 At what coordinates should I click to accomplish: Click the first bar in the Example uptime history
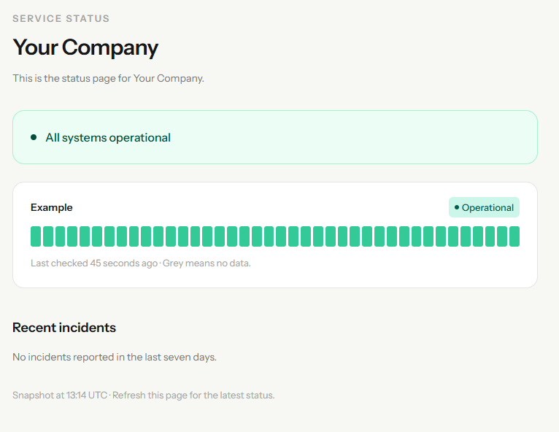point(36,236)
